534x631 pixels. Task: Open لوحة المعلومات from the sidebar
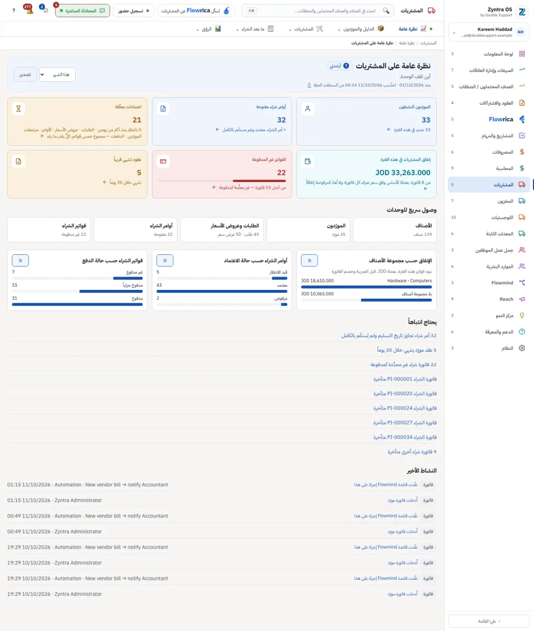[488, 54]
